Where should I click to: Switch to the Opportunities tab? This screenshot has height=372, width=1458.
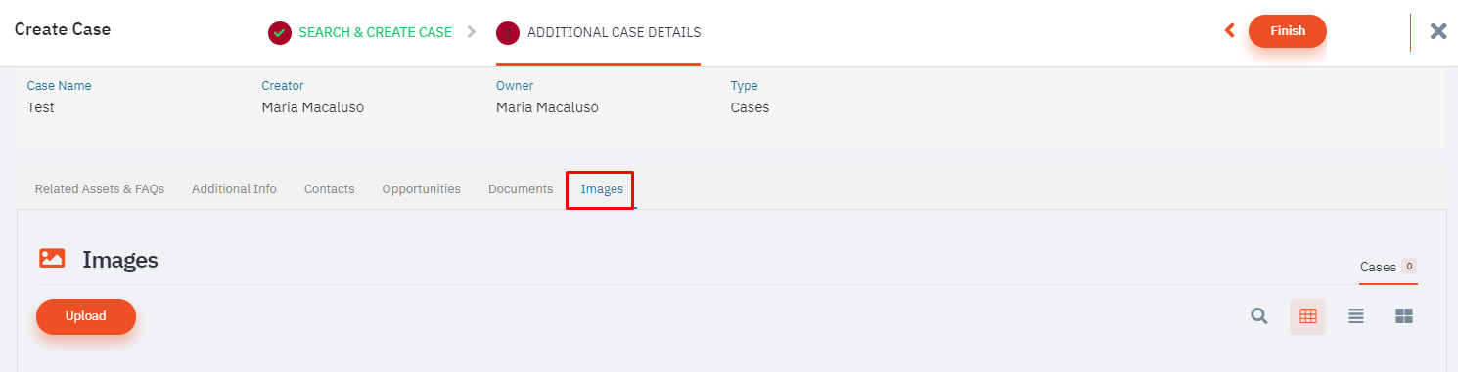click(x=422, y=189)
